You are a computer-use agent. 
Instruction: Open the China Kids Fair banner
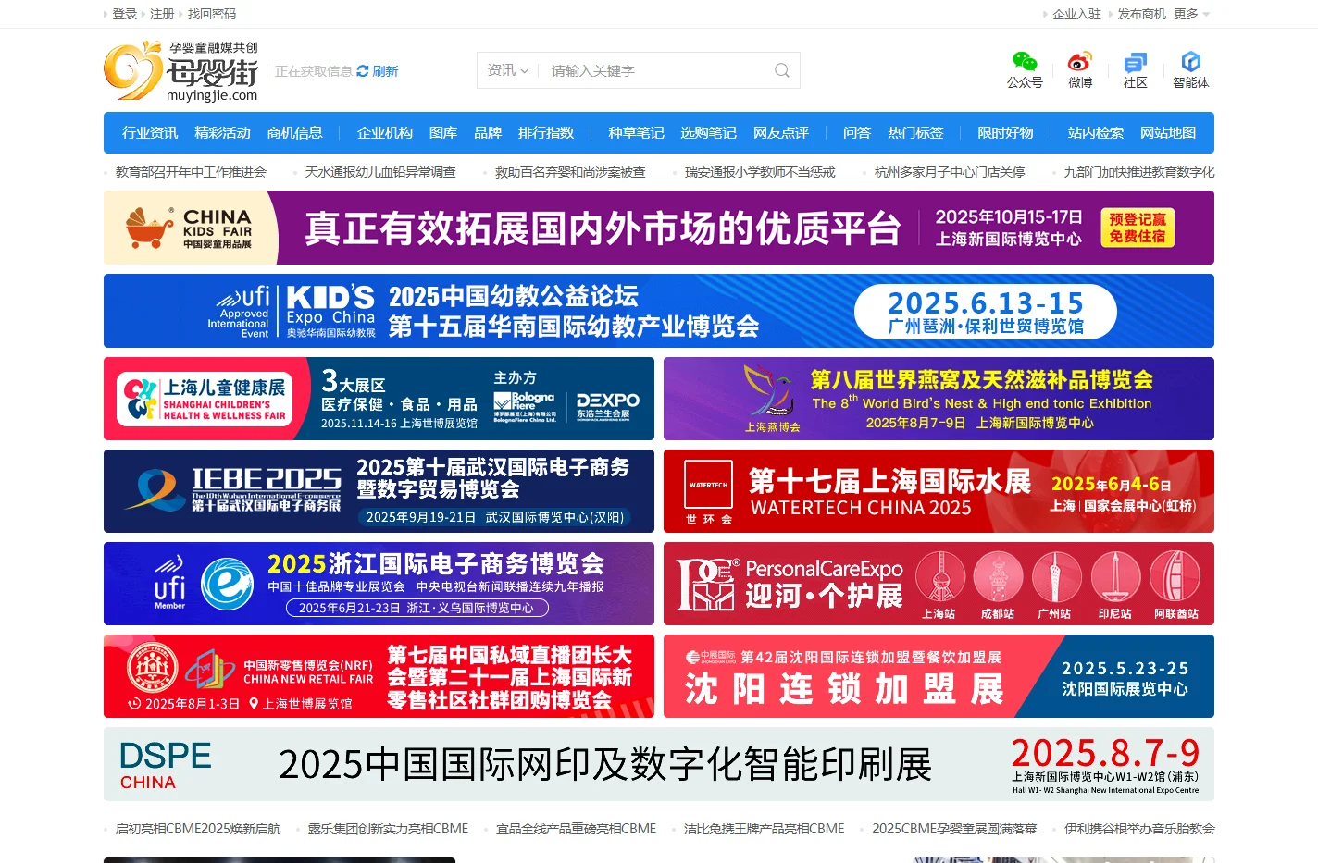click(x=659, y=228)
